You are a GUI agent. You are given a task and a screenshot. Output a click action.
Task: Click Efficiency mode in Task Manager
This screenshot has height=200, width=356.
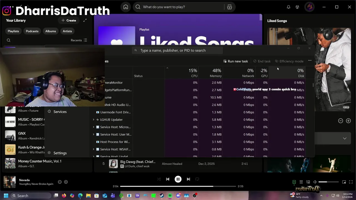(289, 61)
